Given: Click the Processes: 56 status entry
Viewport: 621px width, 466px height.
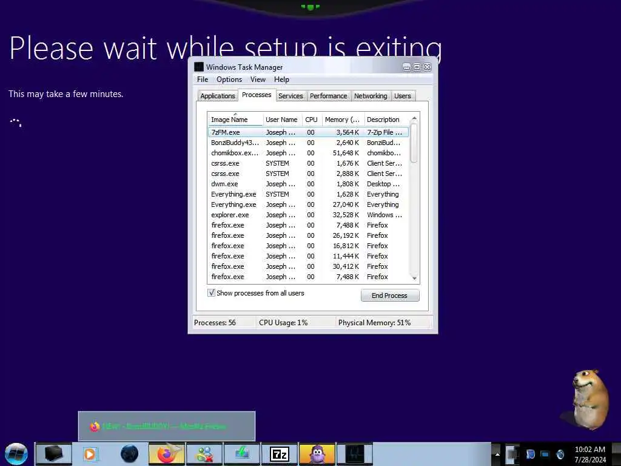Looking at the screenshot, I should click(215, 323).
